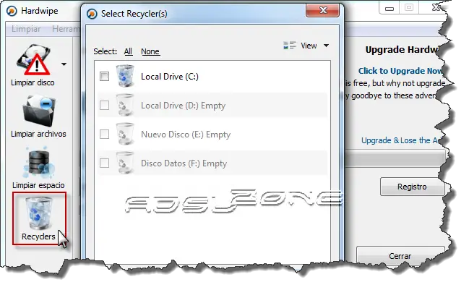
Task: Click the View label text
Action: click(309, 46)
